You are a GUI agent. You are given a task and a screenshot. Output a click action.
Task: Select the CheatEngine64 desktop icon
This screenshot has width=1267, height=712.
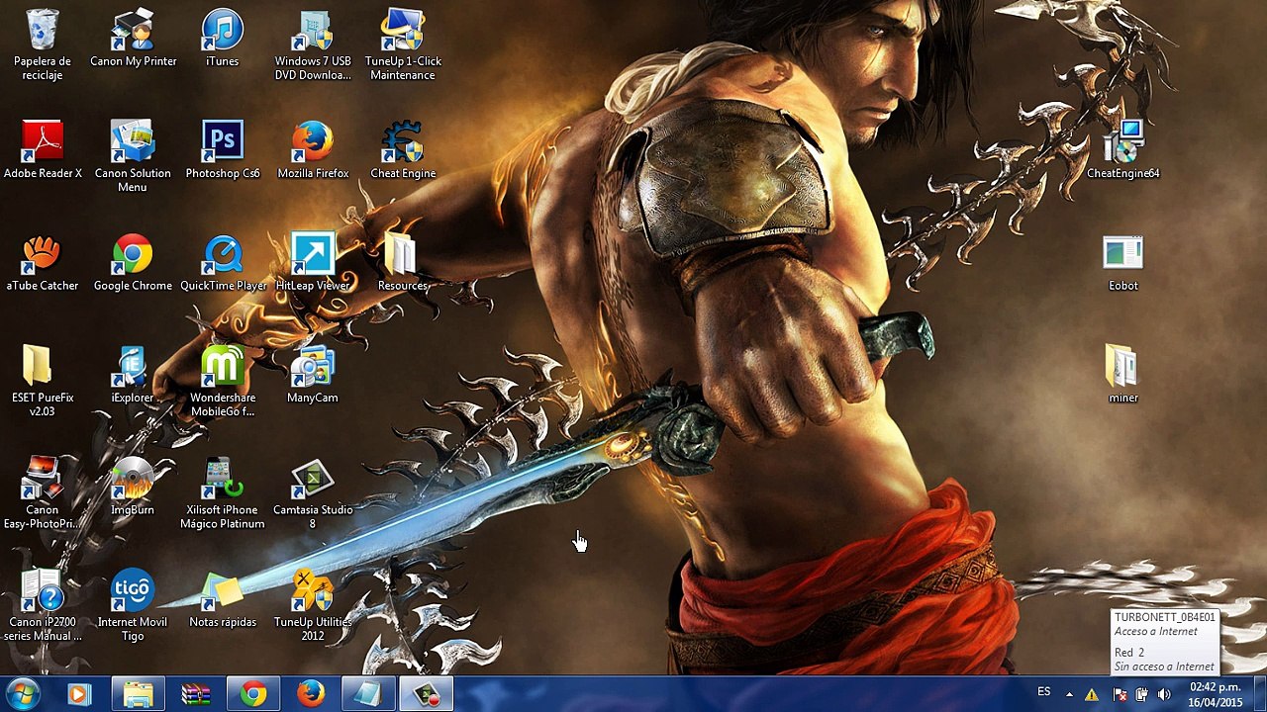point(1122,150)
